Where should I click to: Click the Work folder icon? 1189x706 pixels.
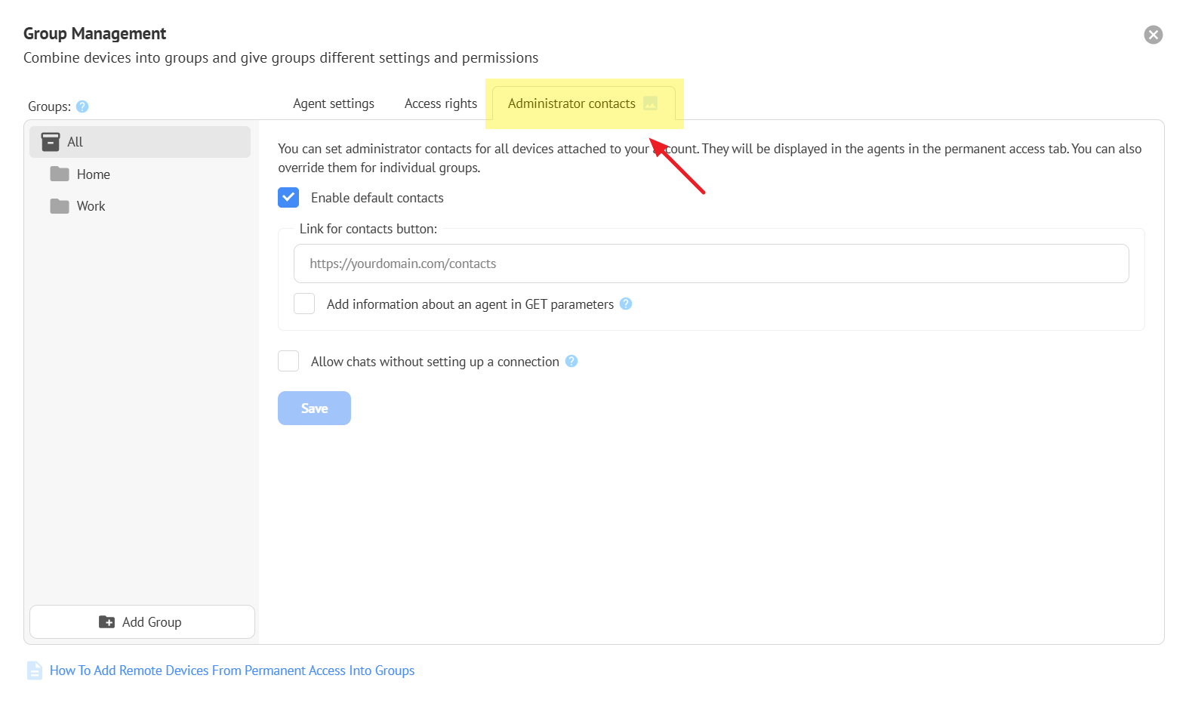click(x=60, y=206)
